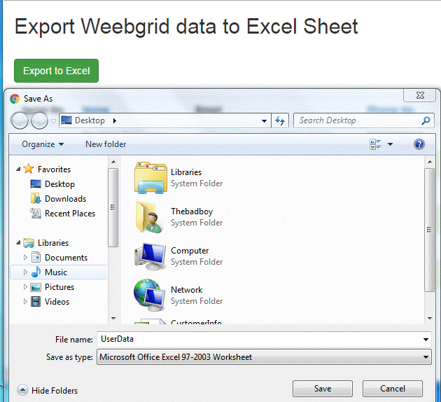Click file list scrollbar down arrow
441x402 pixels.
tap(430, 318)
